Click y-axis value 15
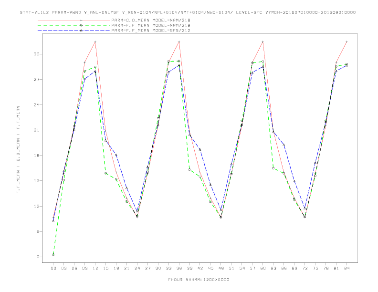The height and width of the screenshot is (292, 378). point(36,181)
